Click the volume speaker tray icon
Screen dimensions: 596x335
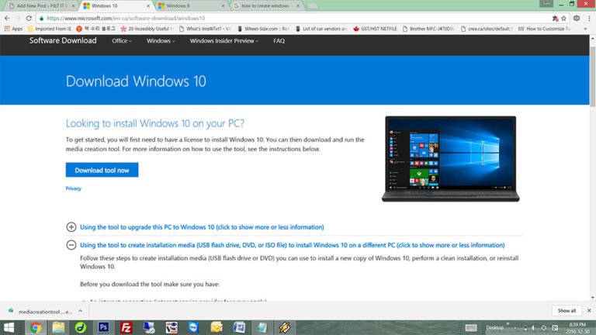[x=534, y=328]
